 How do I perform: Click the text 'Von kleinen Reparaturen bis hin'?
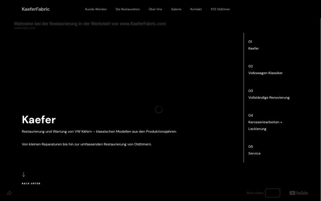(x=48, y=144)
